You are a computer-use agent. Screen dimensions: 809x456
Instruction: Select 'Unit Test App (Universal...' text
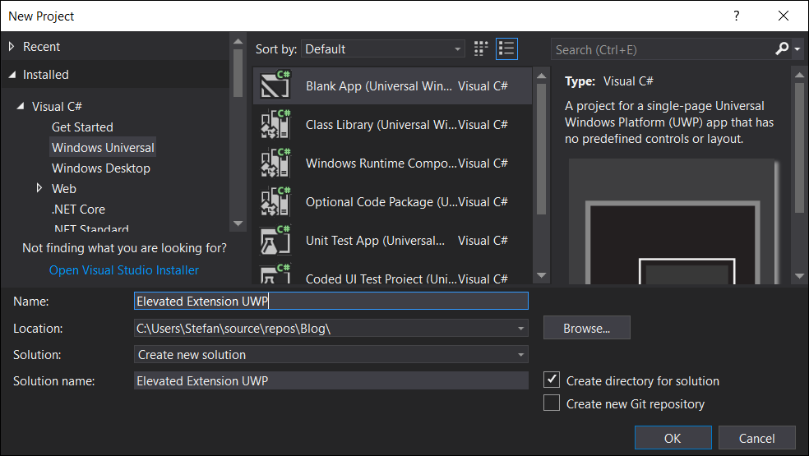coord(375,241)
